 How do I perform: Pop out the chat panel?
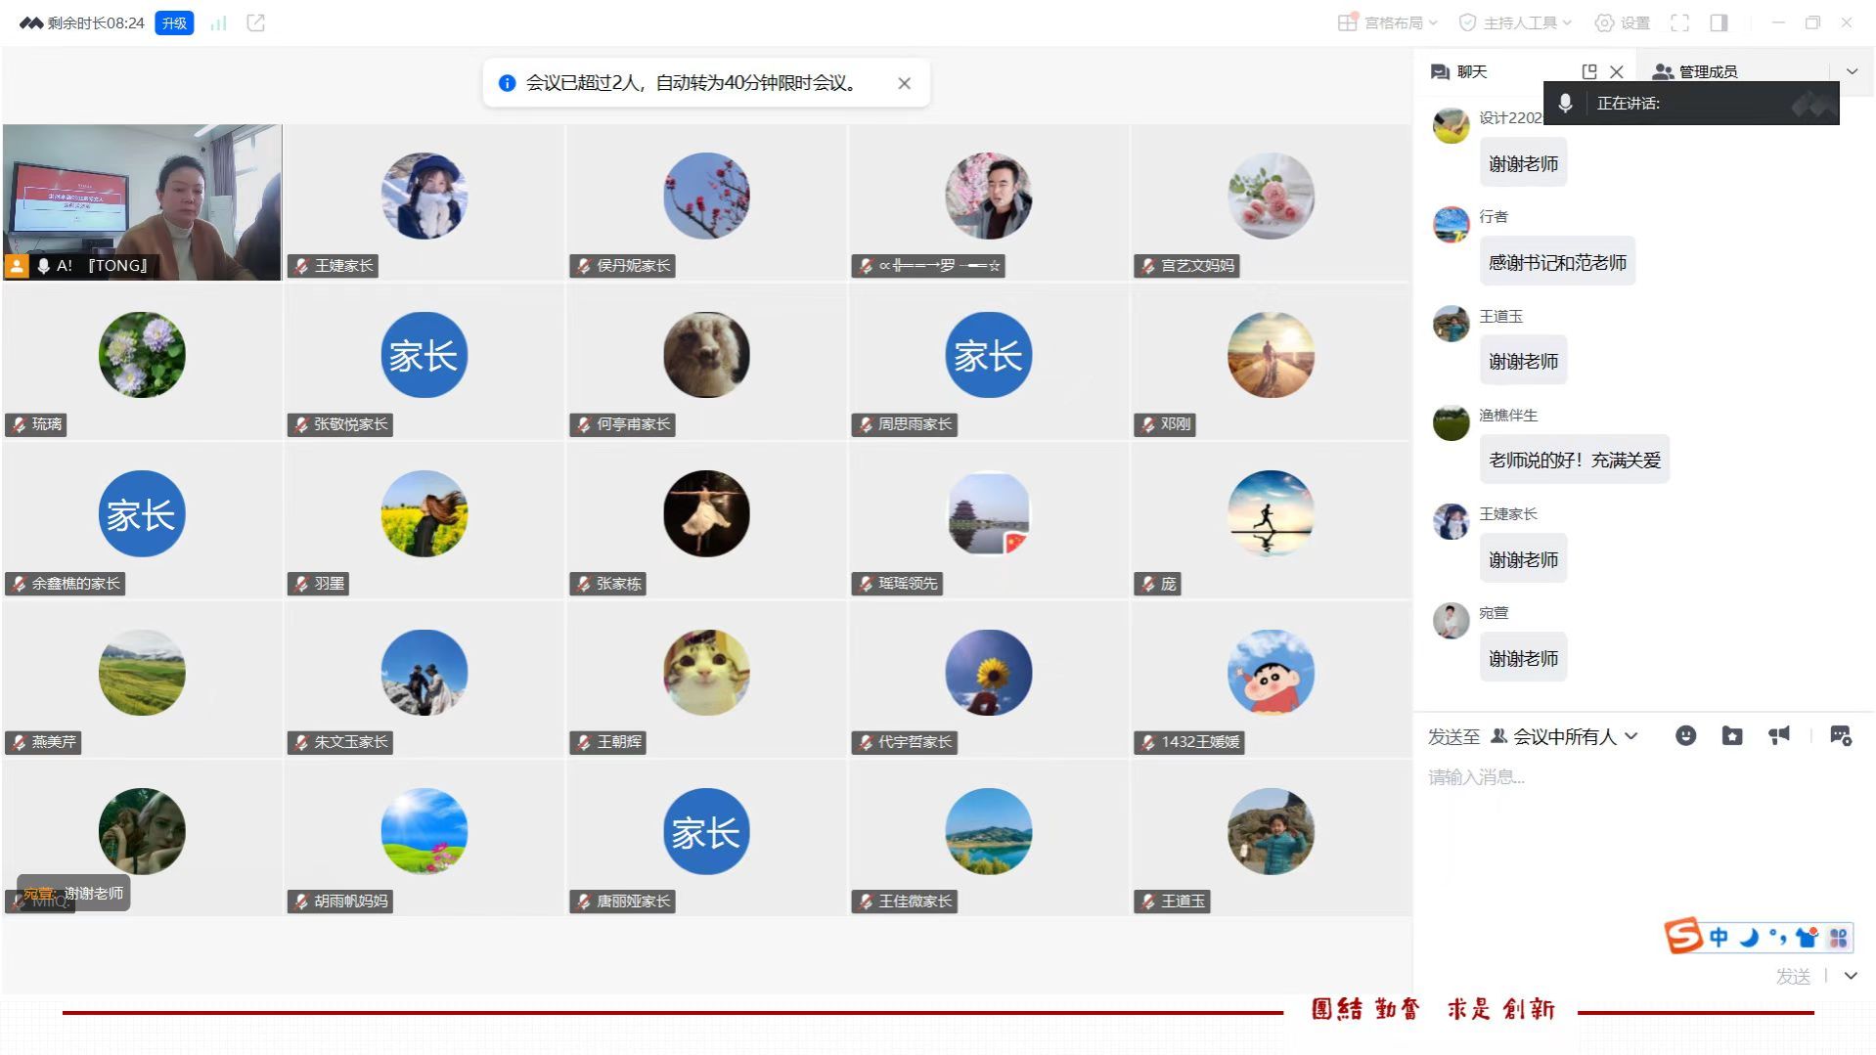click(1589, 71)
